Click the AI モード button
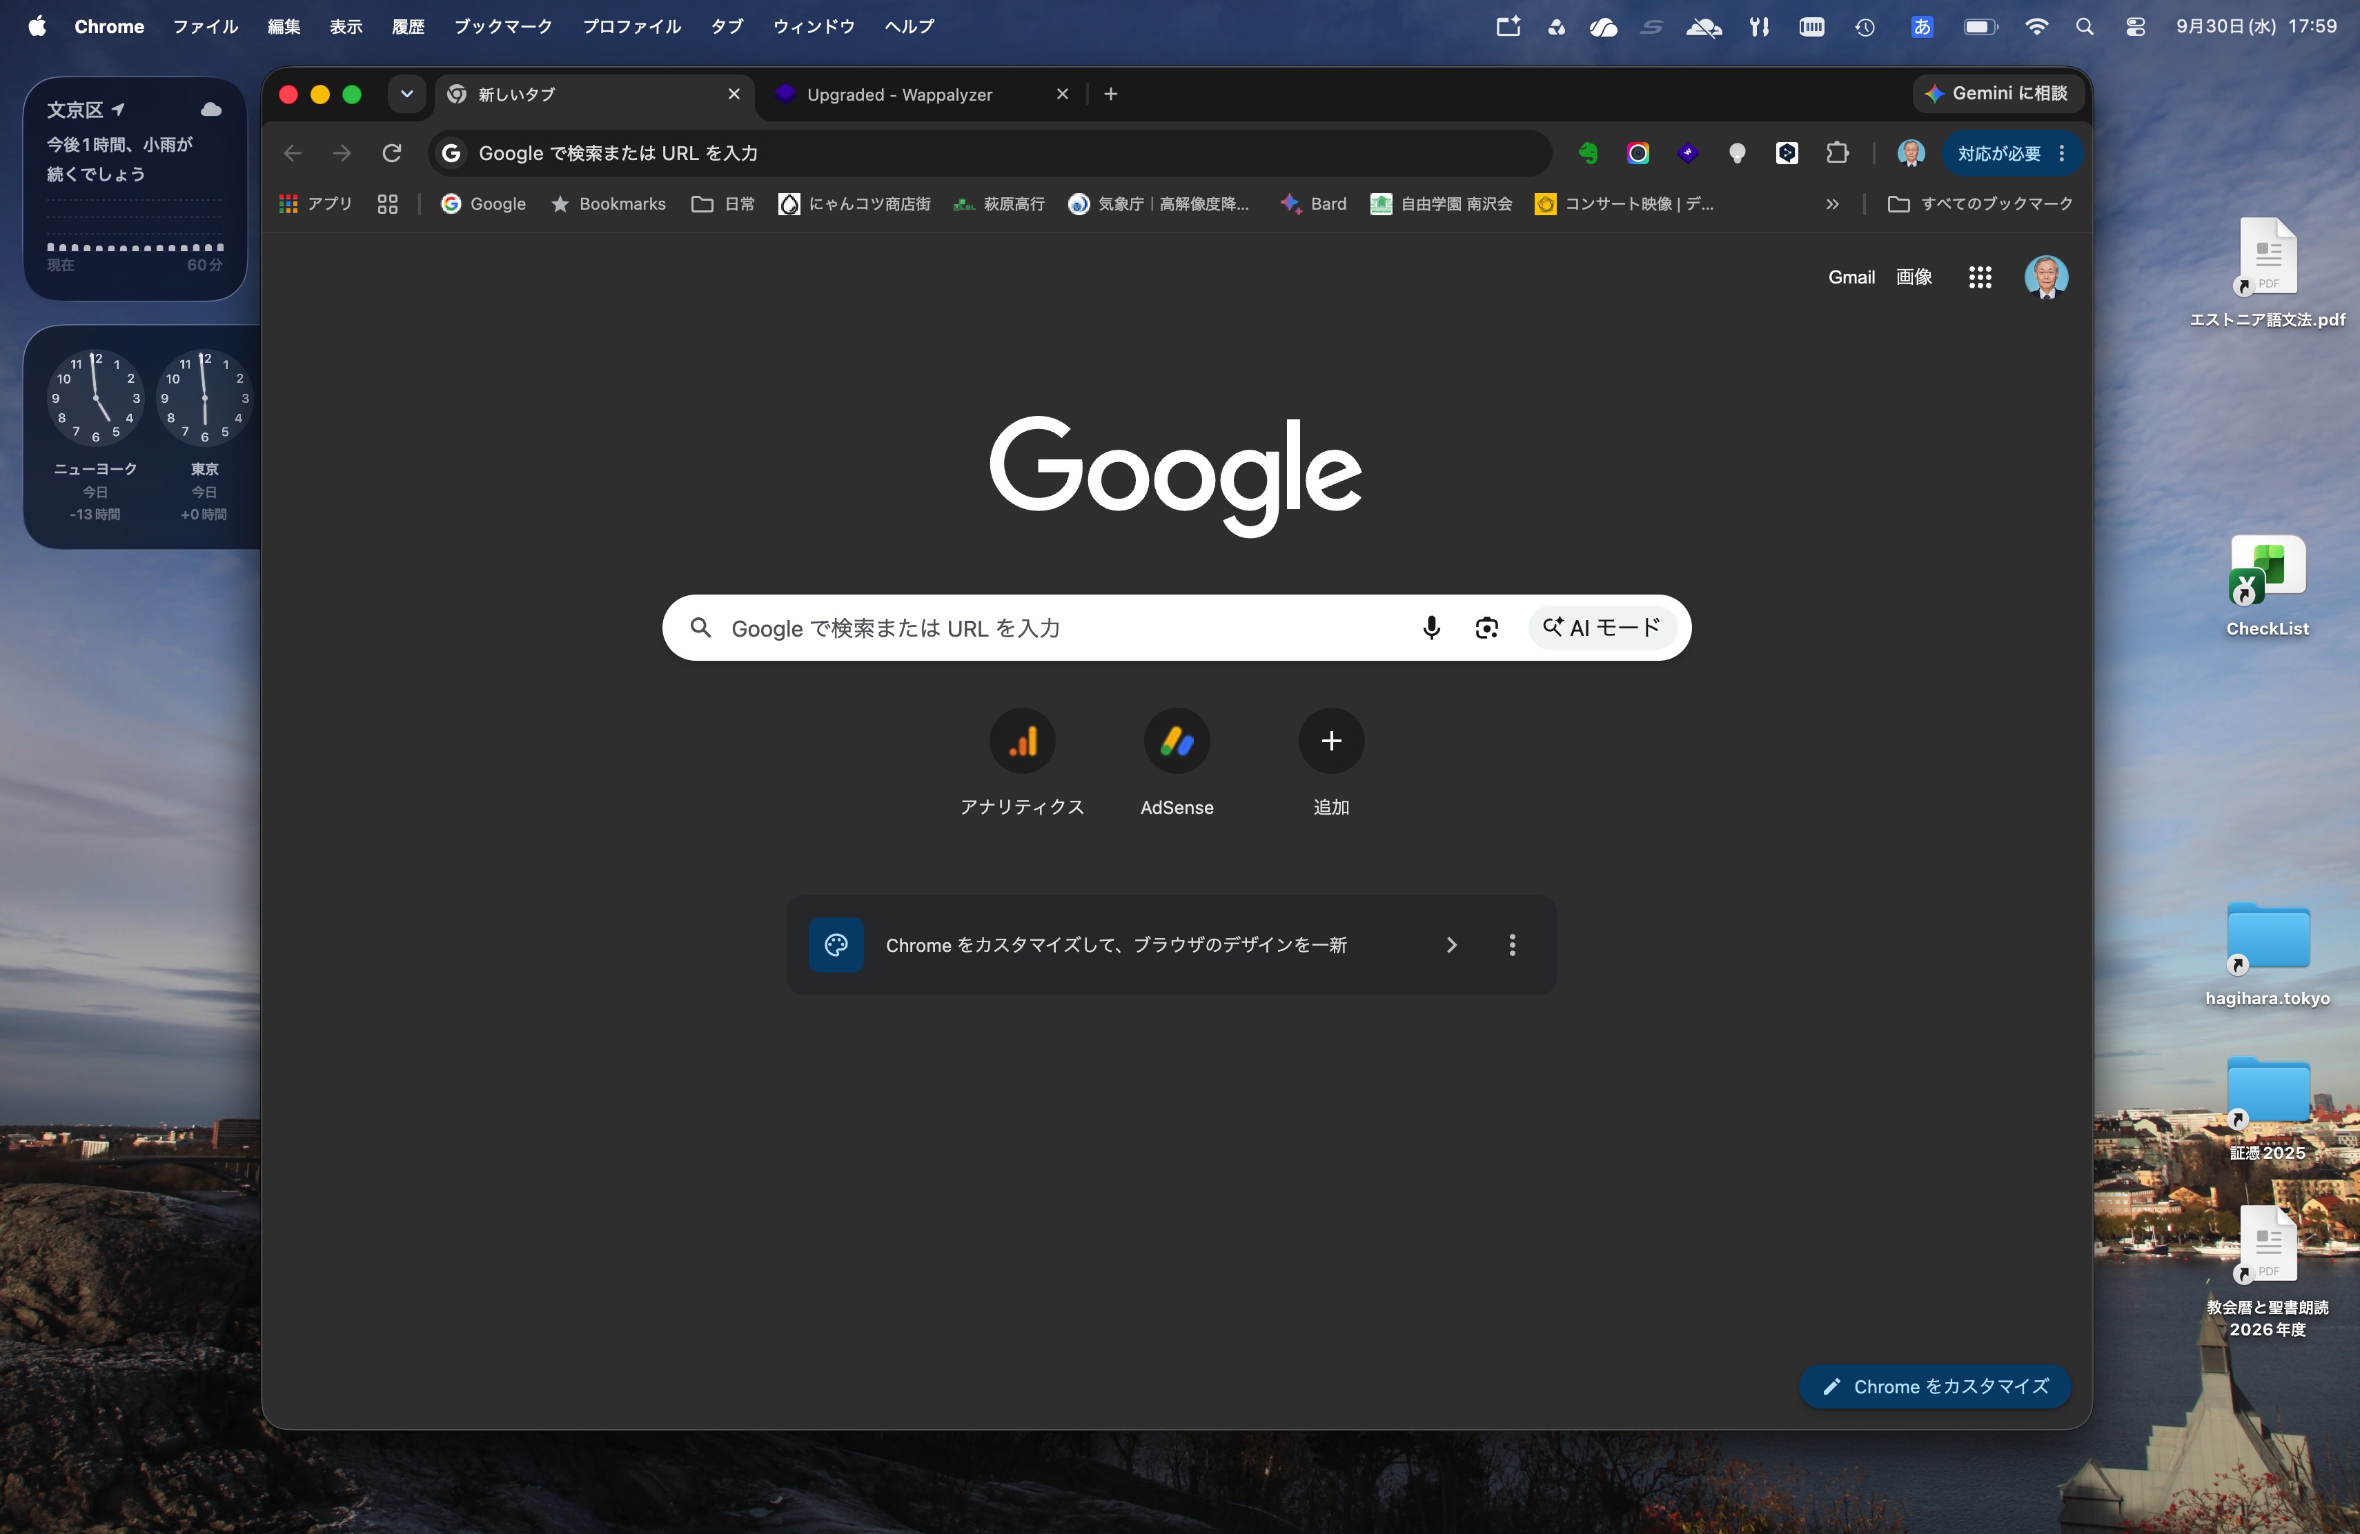This screenshot has height=1534, width=2360. (x=1602, y=627)
